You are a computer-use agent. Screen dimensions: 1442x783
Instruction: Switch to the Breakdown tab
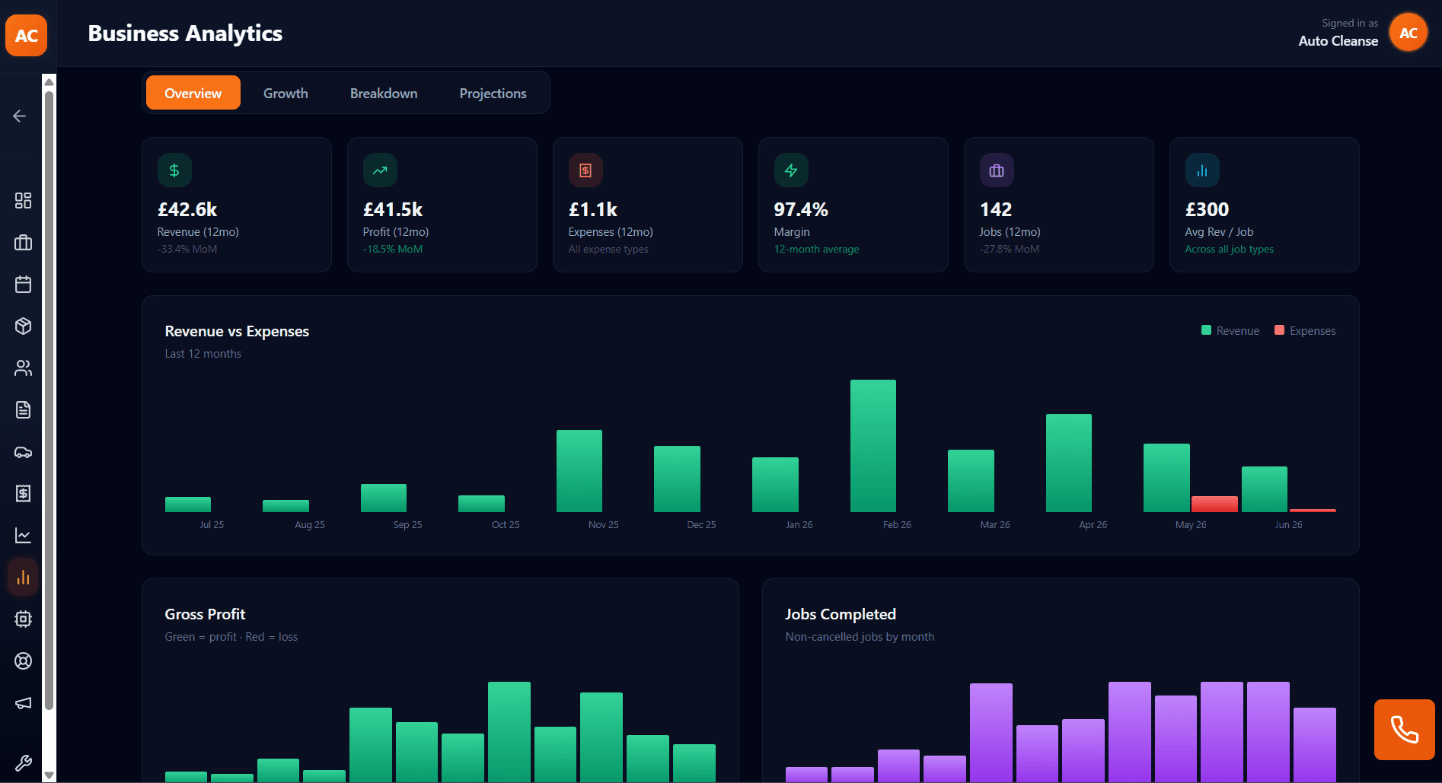[384, 93]
